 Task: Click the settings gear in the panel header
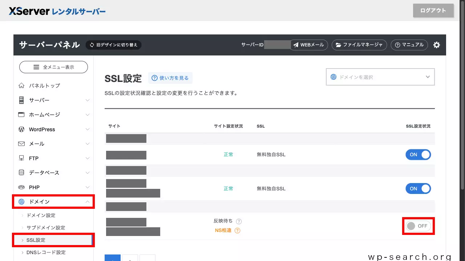(x=436, y=45)
